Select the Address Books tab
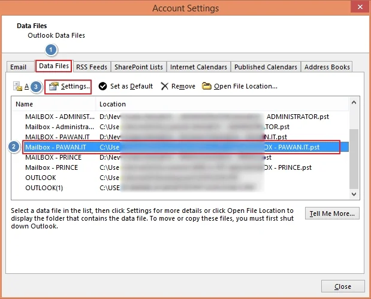The width and height of the screenshot is (371, 299). 327,67
